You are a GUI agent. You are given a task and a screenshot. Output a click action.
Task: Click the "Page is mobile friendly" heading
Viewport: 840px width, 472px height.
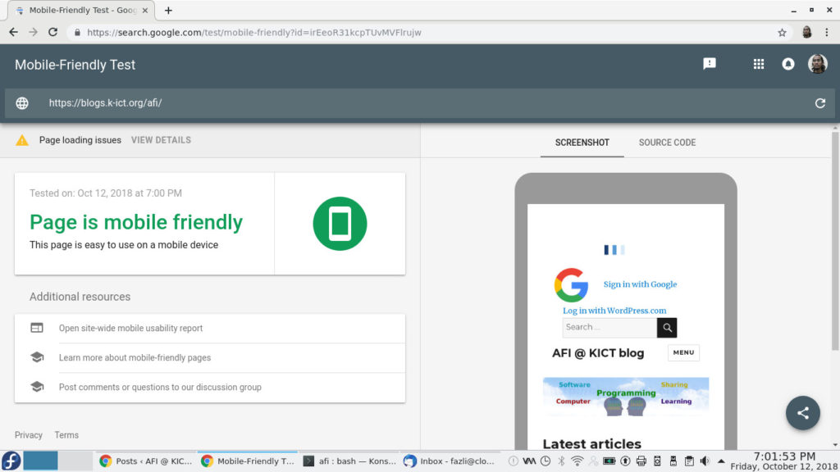point(136,222)
